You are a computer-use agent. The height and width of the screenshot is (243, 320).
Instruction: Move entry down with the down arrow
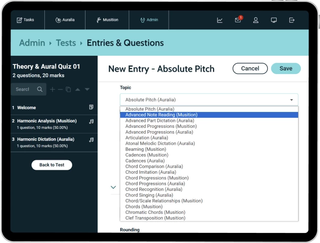click(x=87, y=90)
